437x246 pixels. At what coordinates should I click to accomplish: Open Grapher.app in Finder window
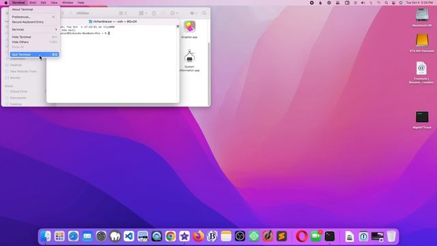(x=189, y=29)
